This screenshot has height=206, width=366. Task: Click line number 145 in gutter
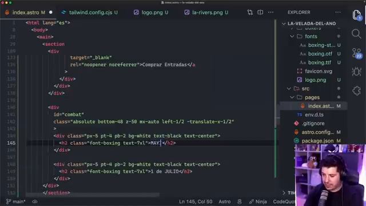click(11, 143)
